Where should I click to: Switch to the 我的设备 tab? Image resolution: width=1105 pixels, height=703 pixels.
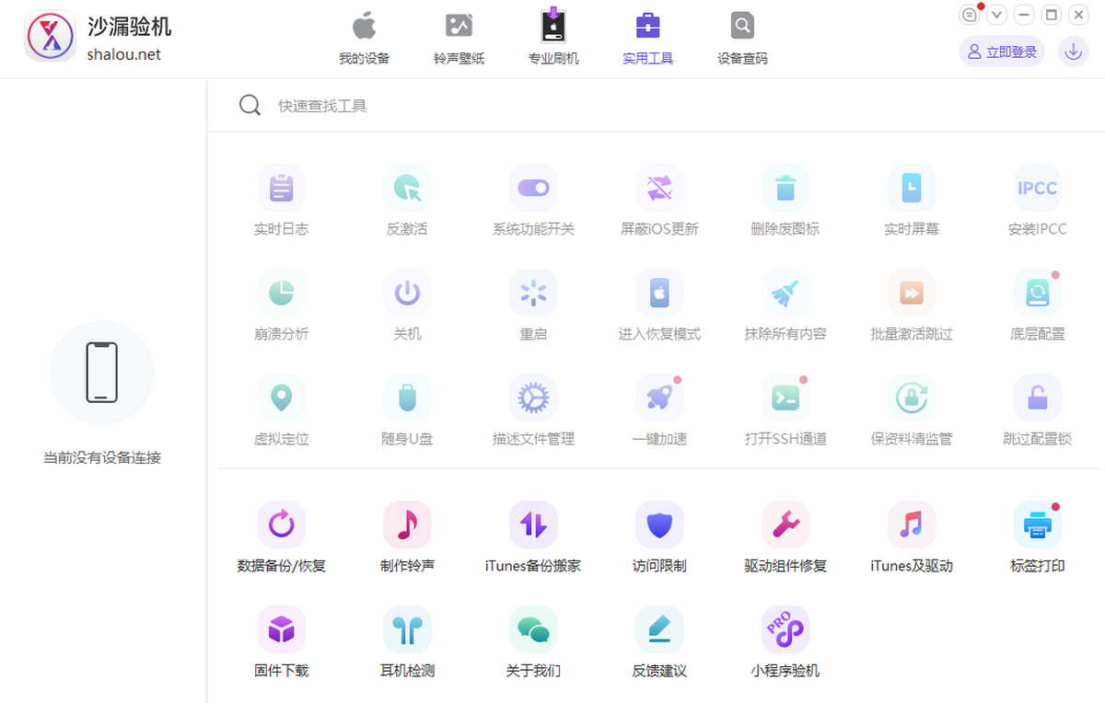click(365, 39)
